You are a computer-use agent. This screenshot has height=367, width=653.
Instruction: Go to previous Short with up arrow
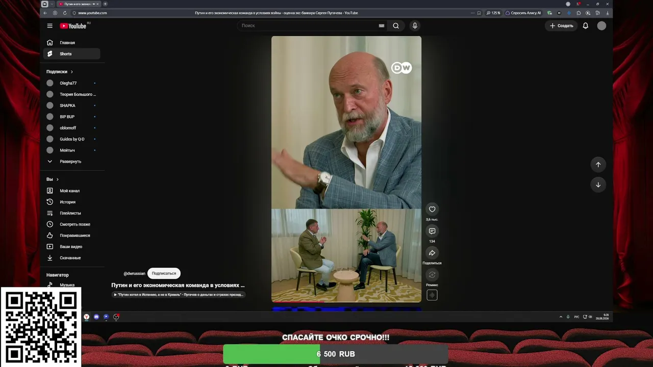tap(598, 165)
